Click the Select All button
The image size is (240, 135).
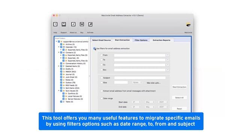pos(179,97)
